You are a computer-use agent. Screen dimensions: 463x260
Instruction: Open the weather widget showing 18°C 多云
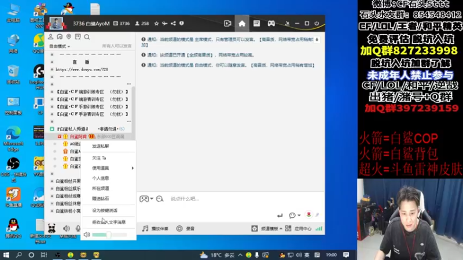coord(217,255)
